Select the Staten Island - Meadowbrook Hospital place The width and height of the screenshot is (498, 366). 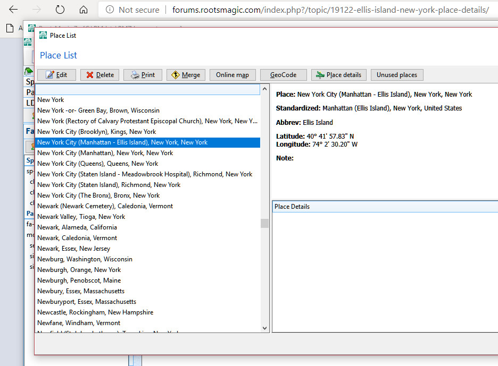coord(147,174)
